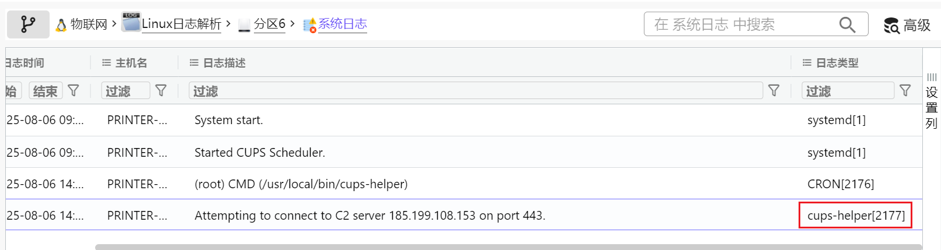Open the 日志类型 column menu icon
This screenshot has height=250, width=941.
click(x=807, y=63)
